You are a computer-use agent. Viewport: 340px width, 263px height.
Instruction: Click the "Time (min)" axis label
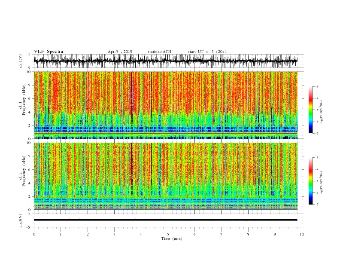click(172, 239)
